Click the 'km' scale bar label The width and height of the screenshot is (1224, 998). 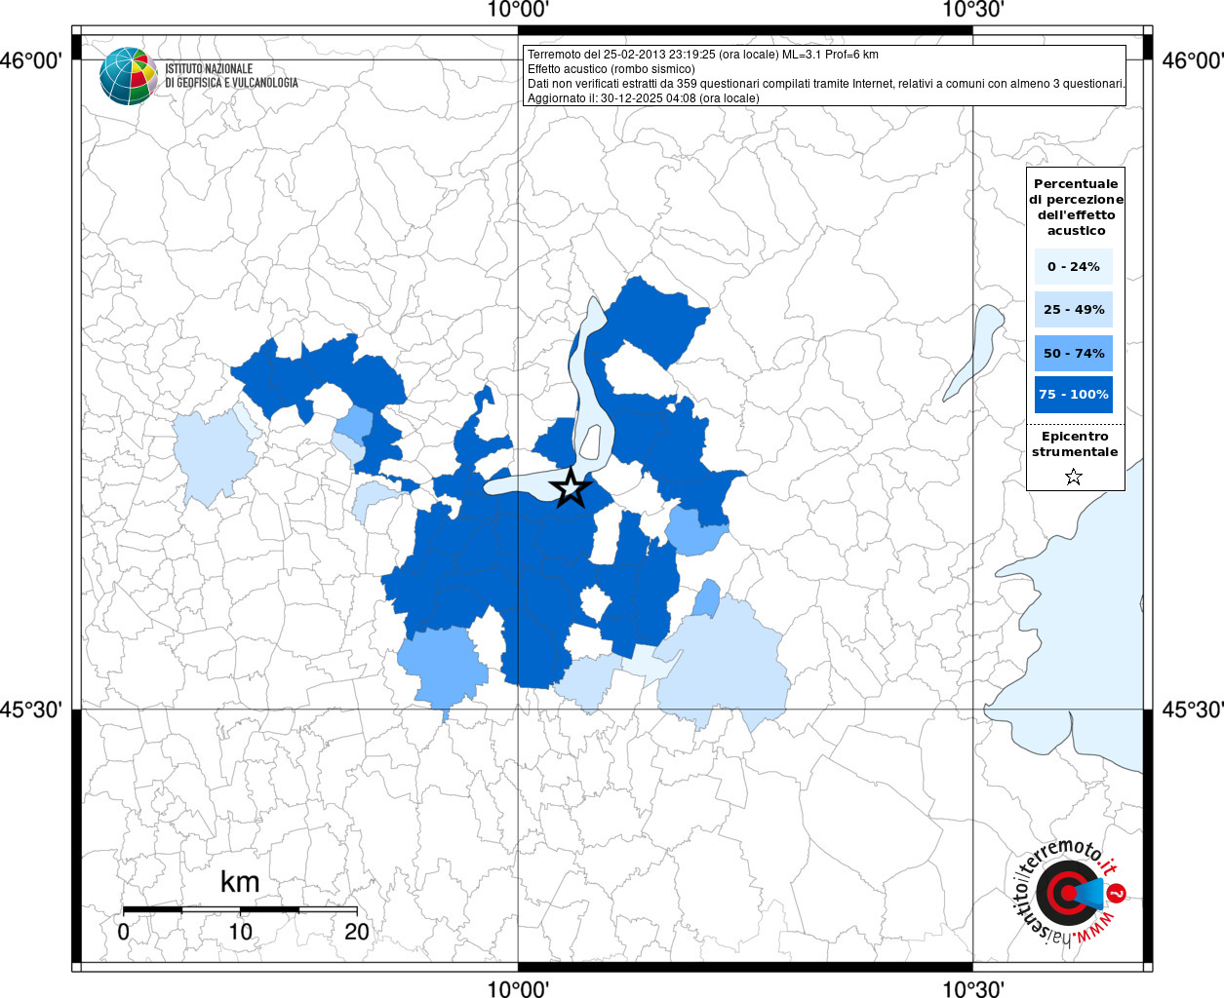pyautogui.click(x=240, y=882)
